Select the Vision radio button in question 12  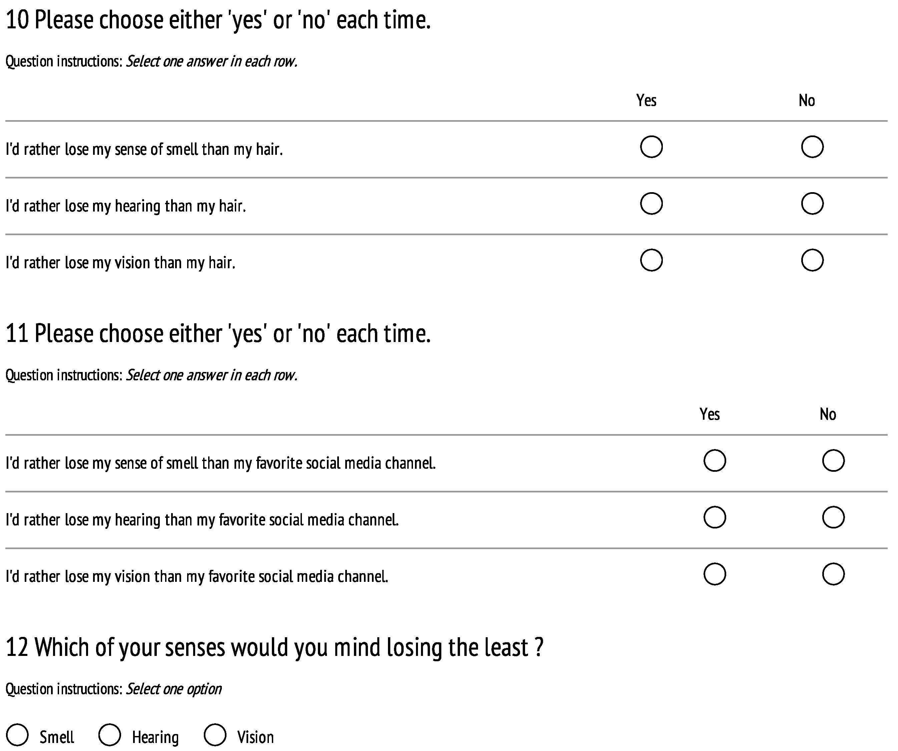(215, 735)
